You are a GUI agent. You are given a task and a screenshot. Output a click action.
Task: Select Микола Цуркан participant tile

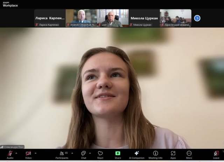[x=144, y=18]
